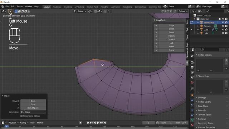This screenshot has height=129, width=229.
Task: Click the outliner filter funnel icon
Action: (228, 11)
